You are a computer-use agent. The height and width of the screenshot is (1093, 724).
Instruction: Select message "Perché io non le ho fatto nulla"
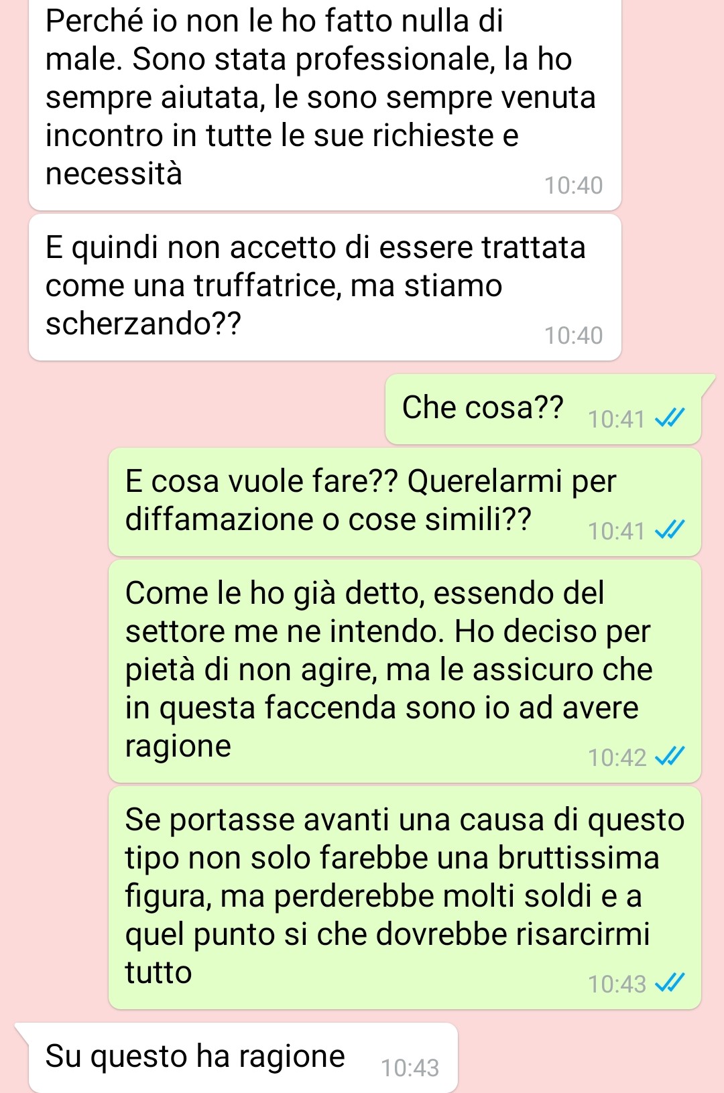coord(325,104)
